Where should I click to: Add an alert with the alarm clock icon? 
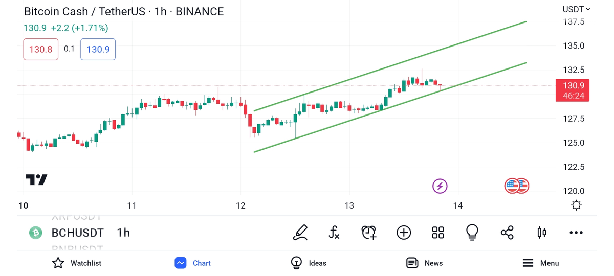point(369,233)
